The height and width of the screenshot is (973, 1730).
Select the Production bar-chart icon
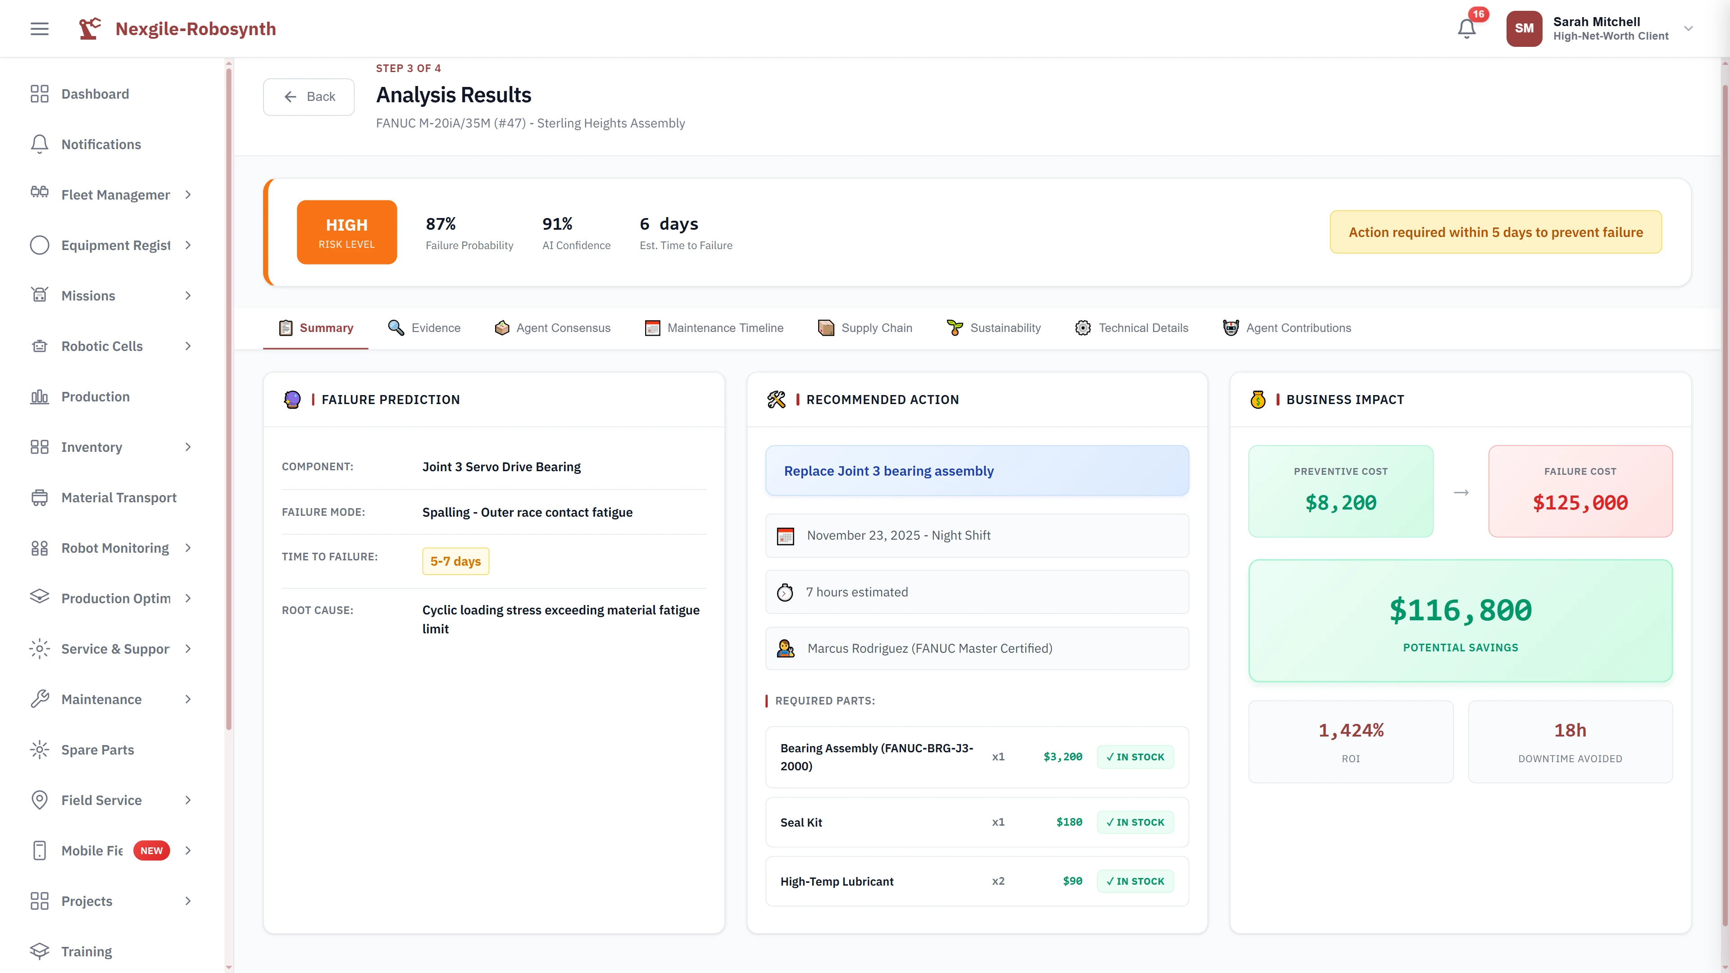click(x=39, y=396)
